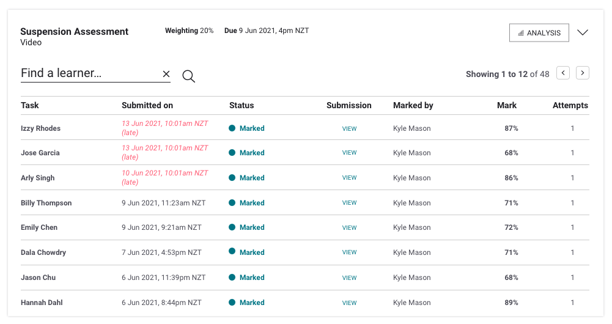Collapse the Suspension Assessment panel chevron

point(583,33)
